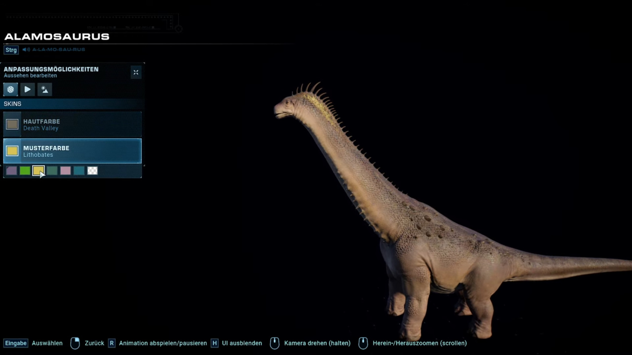632x355 pixels.
Task: Click the Zurück mouse icon
Action: pos(75,343)
